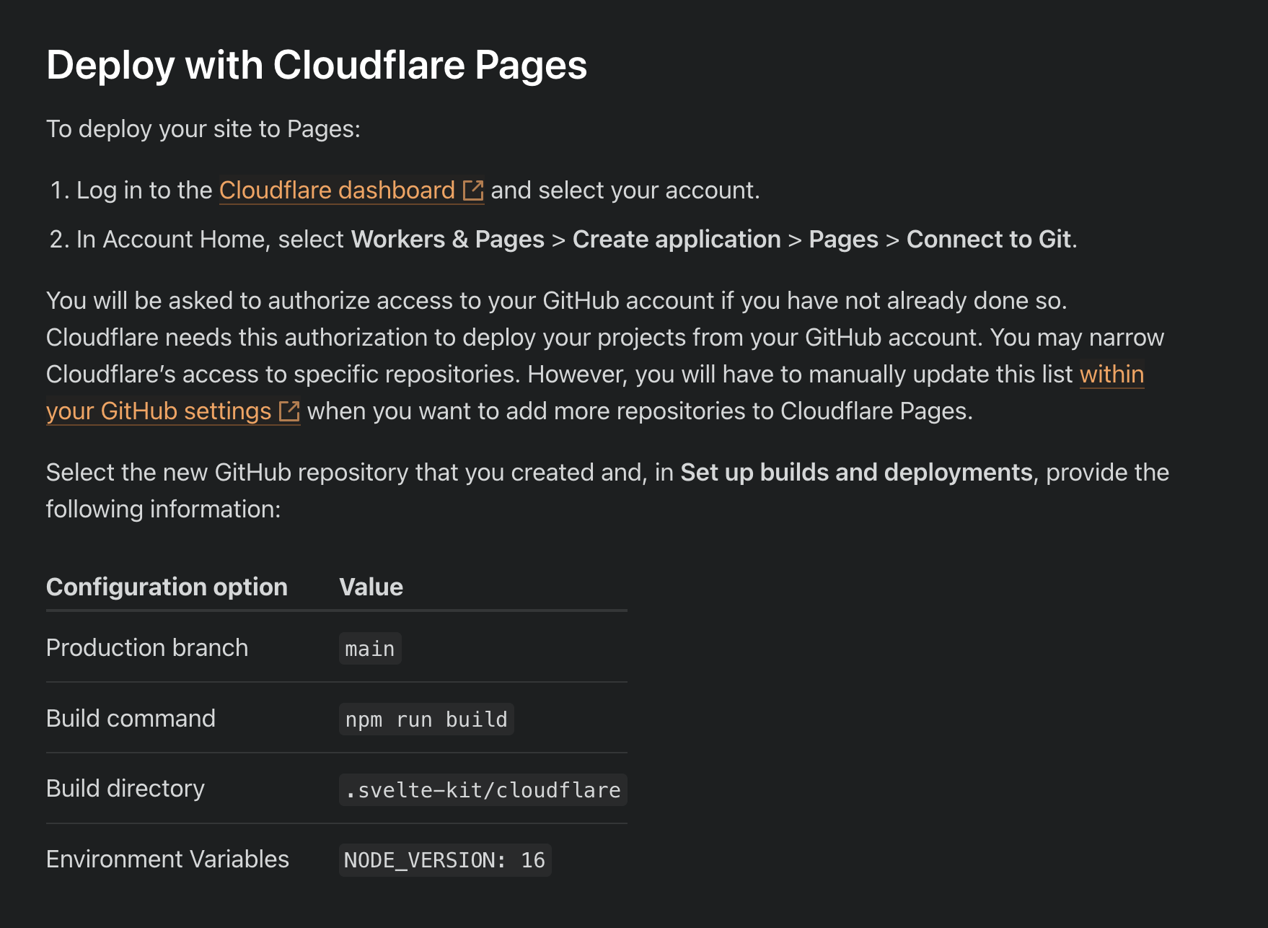Select the 'npm run build' code snippet
Image resolution: width=1268 pixels, height=928 pixels.
(x=426, y=719)
